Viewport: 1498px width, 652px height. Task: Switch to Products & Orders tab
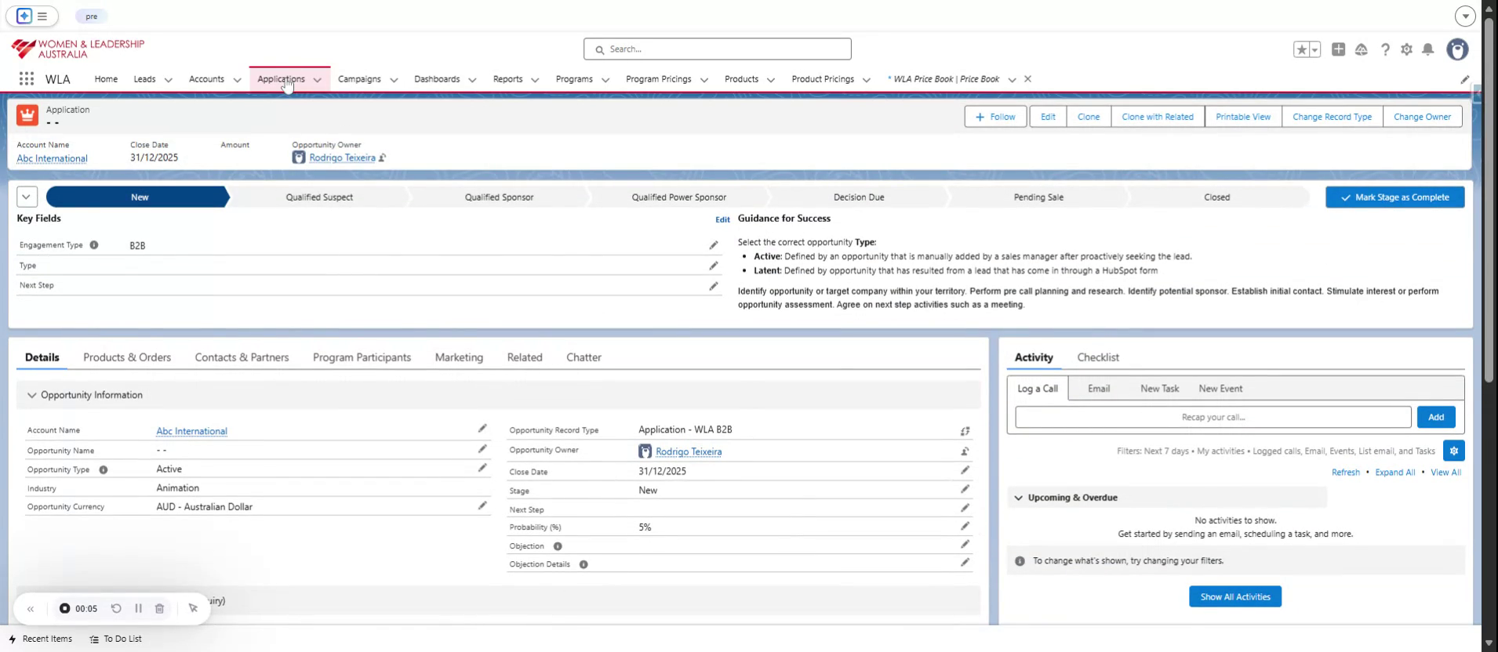click(127, 357)
